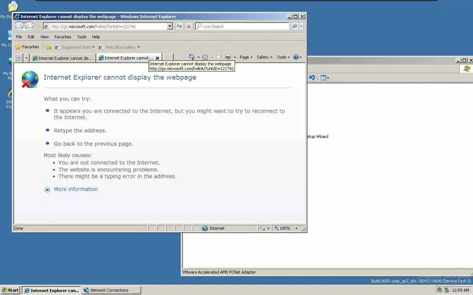Open the Print options dropdown arrow
The width and height of the screenshot is (473, 295).
tap(235, 57)
